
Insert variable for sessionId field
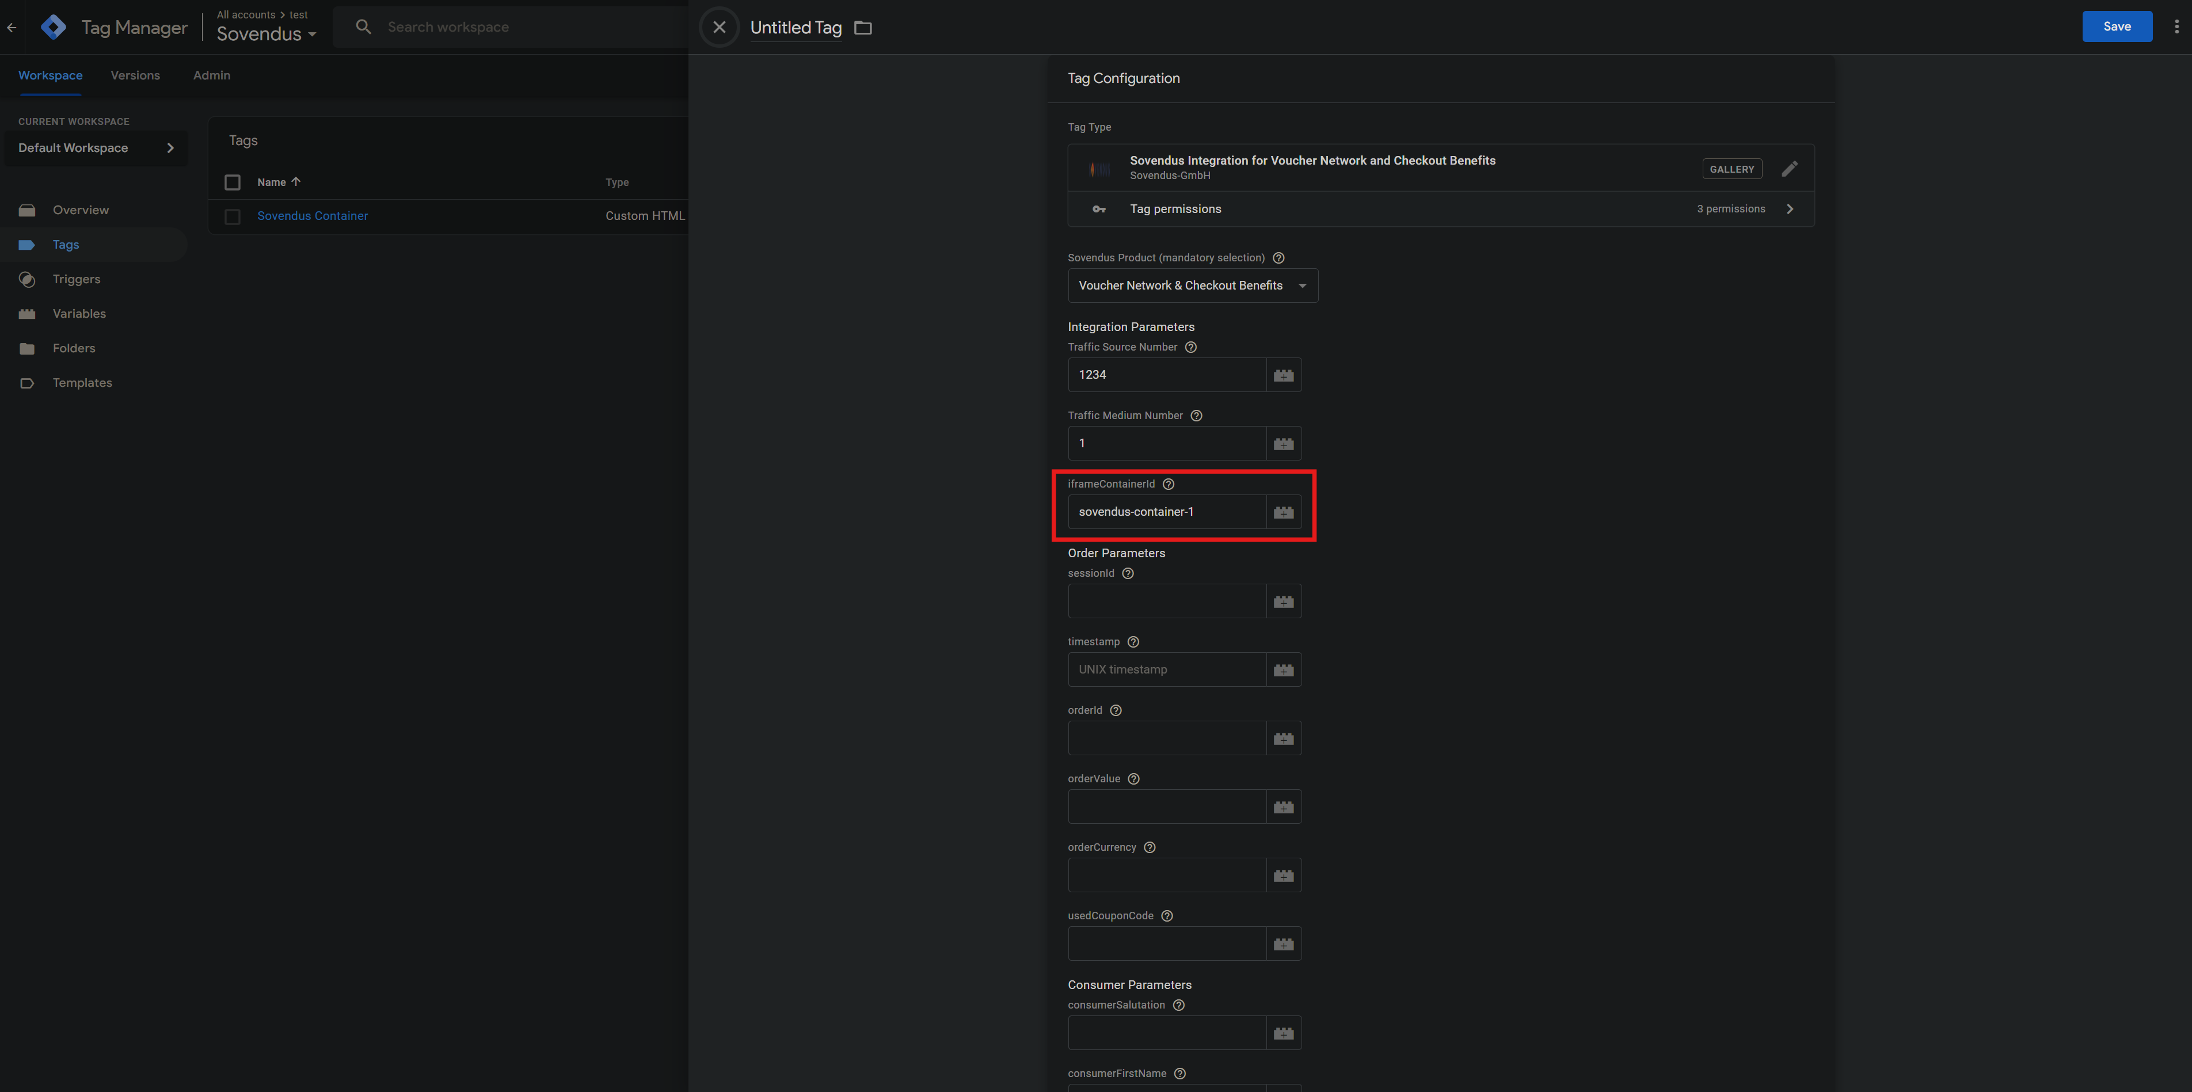pyautogui.click(x=1283, y=602)
